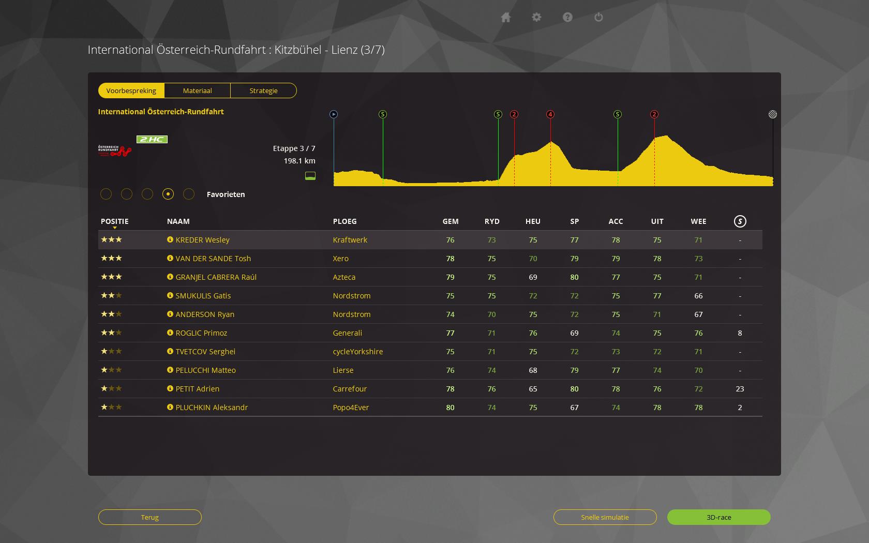Switch to the Materiaal tab

coord(197,90)
